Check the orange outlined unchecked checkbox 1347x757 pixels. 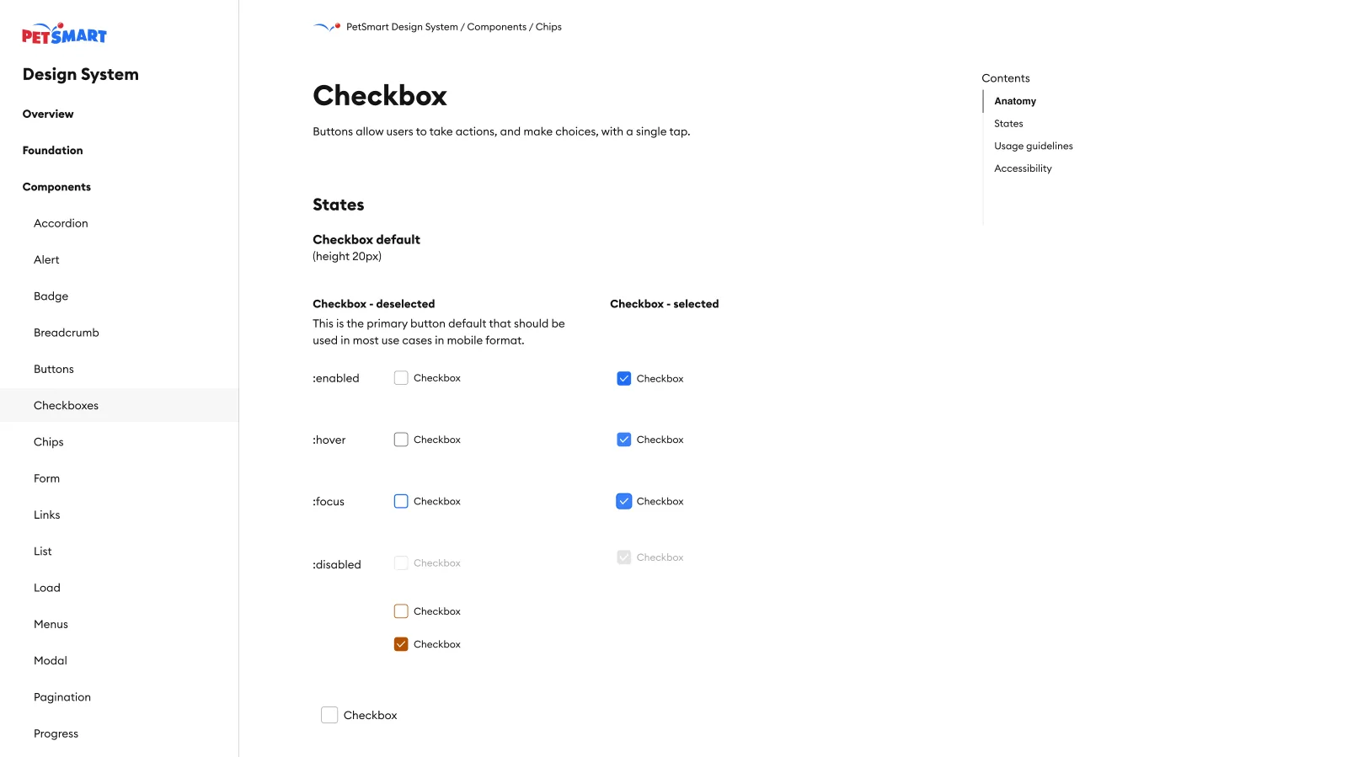401,611
